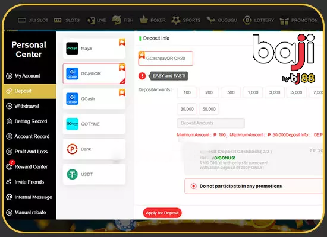
Task: Choose the 50,000 deposit amount
Action: pyautogui.click(x=209, y=109)
